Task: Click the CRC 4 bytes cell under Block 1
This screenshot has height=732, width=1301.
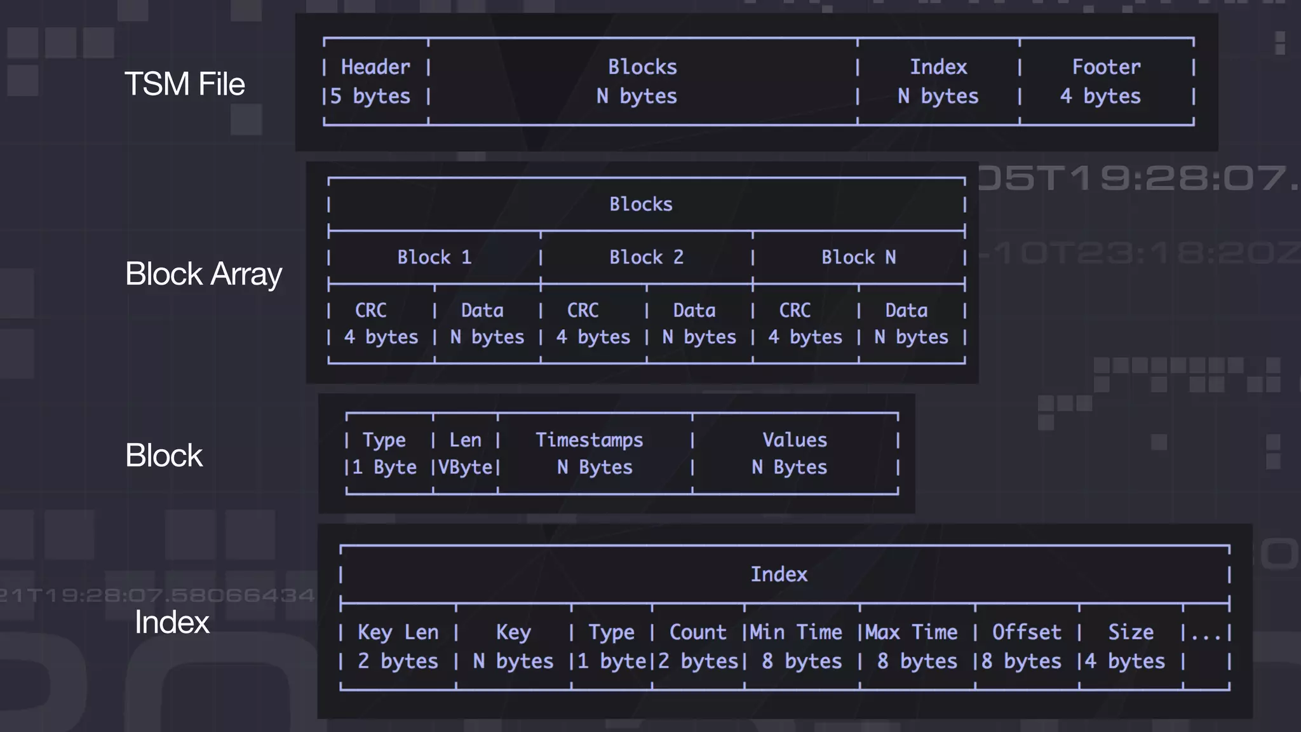Action: (x=381, y=323)
